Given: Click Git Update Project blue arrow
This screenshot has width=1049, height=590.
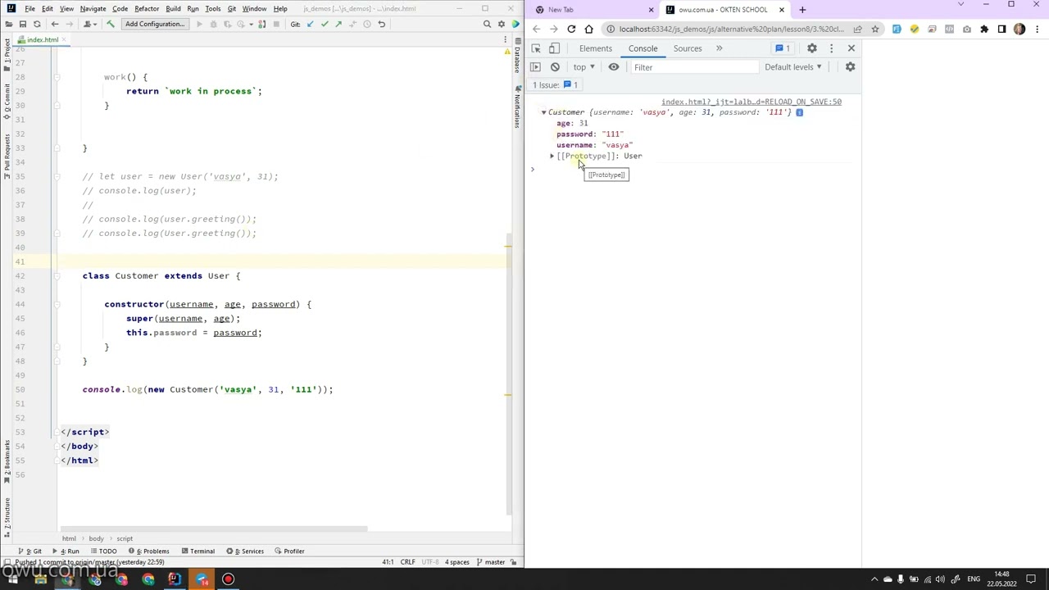Looking at the screenshot, I should click(x=311, y=24).
